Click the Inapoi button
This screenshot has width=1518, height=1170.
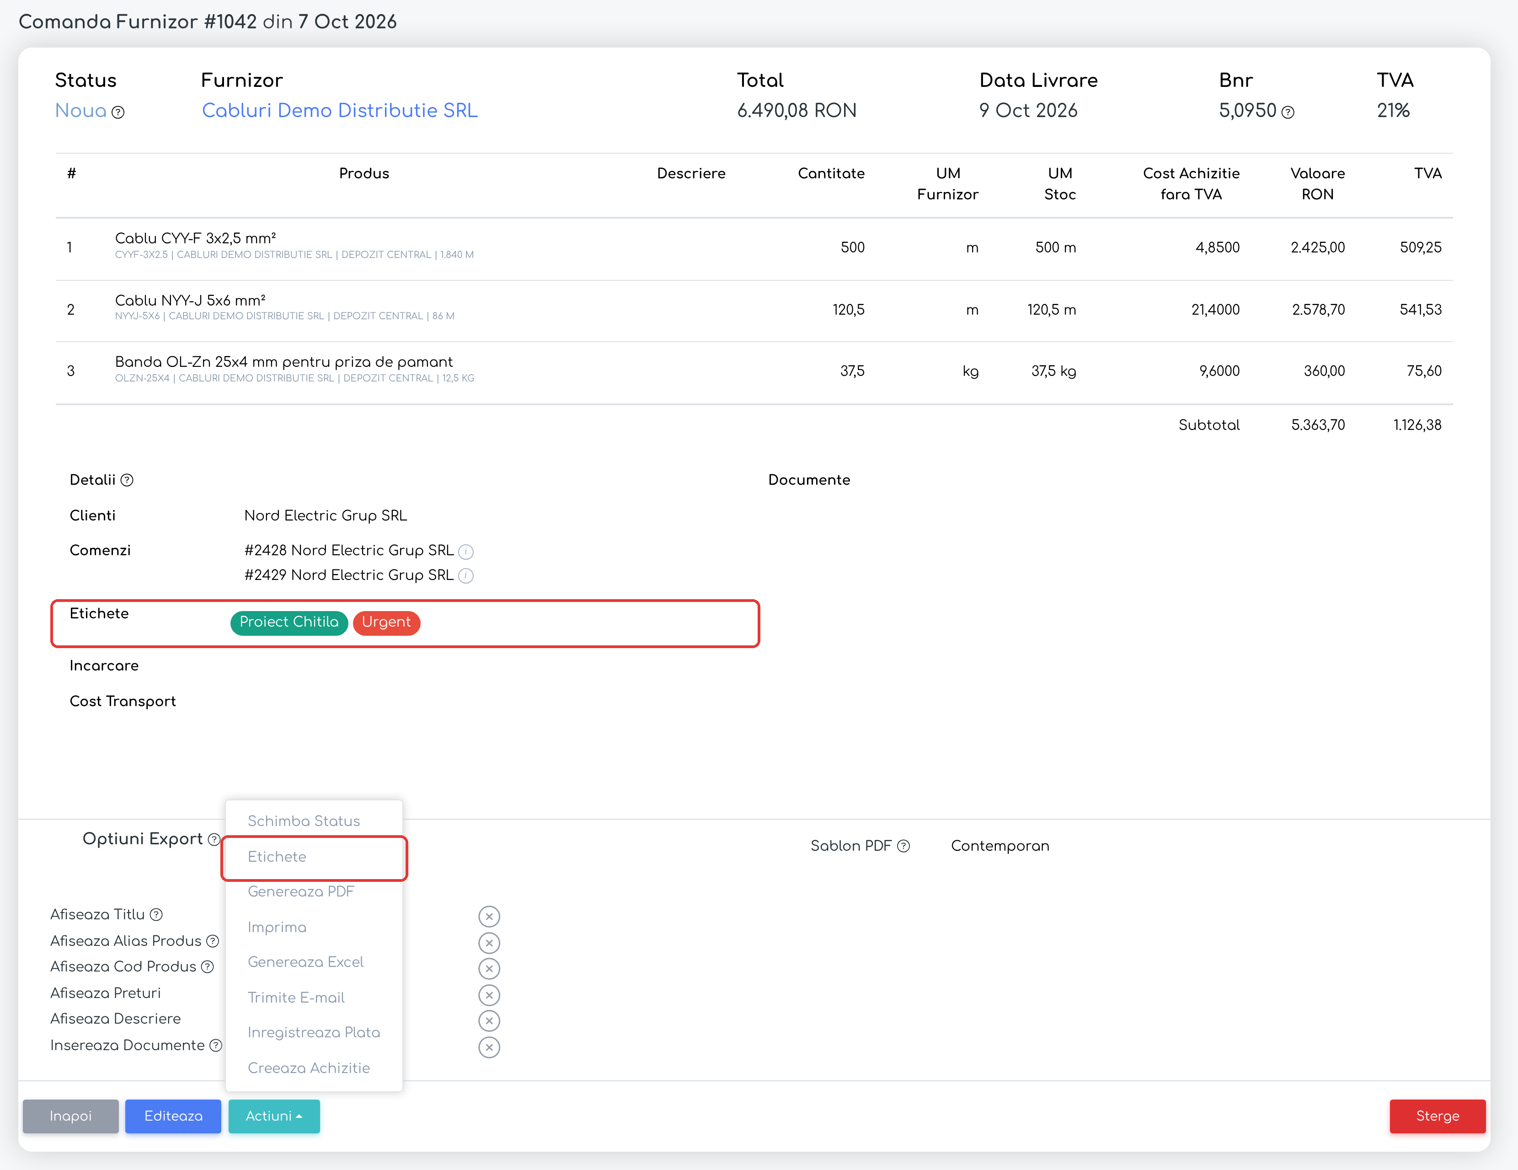[71, 1116]
